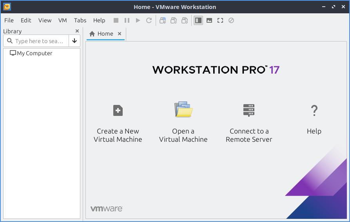This screenshot has width=350, height=222.
Task: Maximize the VMware Workstation window
Action: pos(334,7)
